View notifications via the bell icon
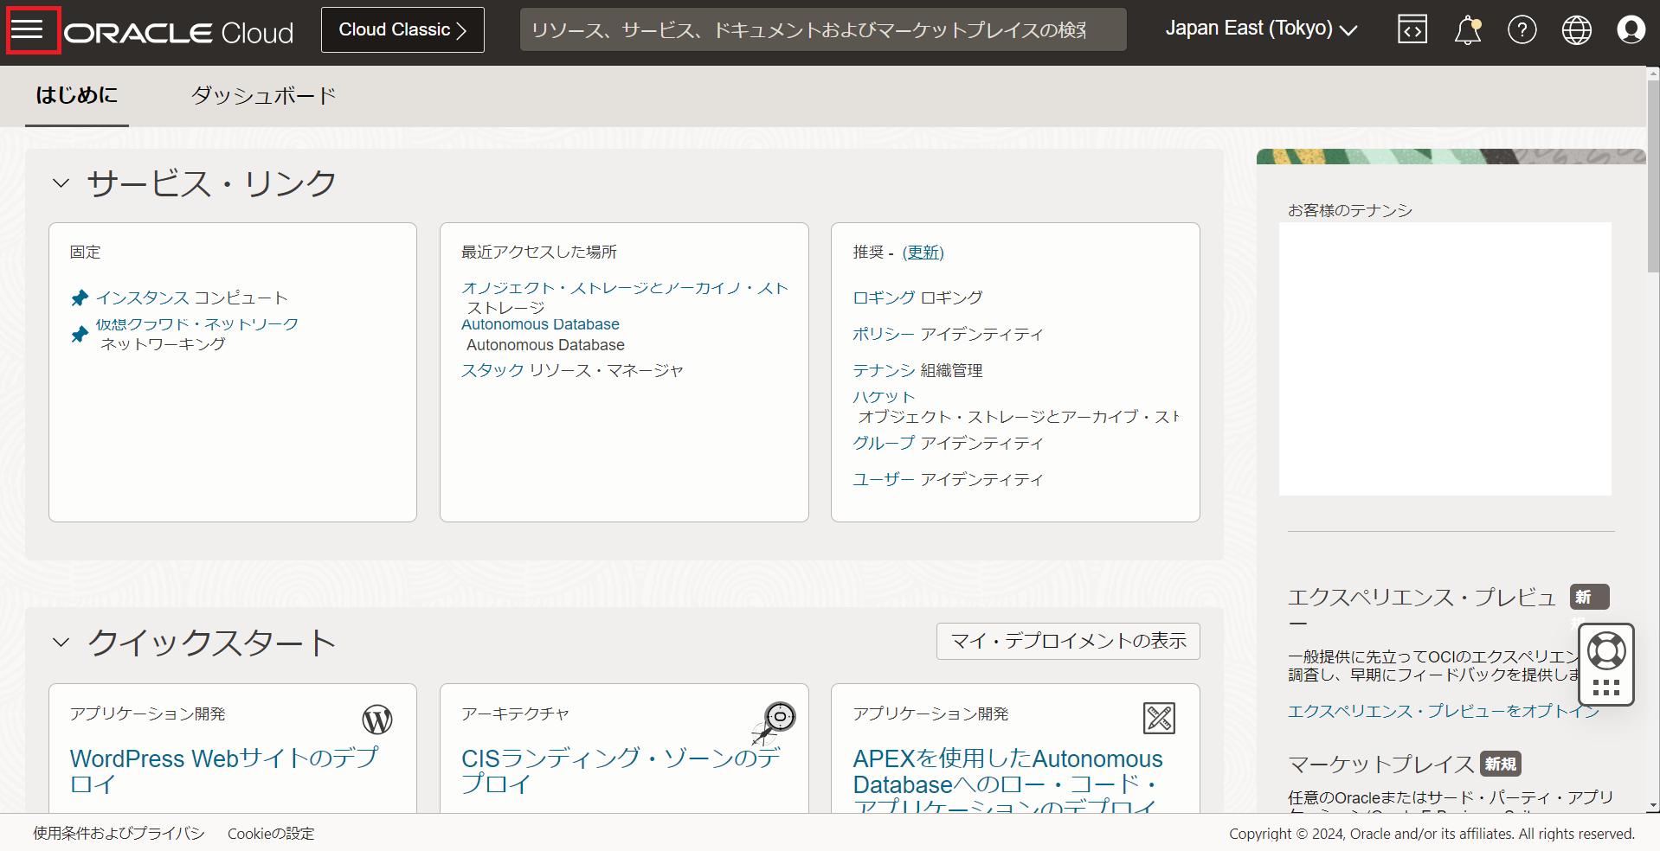This screenshot has width=1660, height=851. coord(1467,29)
